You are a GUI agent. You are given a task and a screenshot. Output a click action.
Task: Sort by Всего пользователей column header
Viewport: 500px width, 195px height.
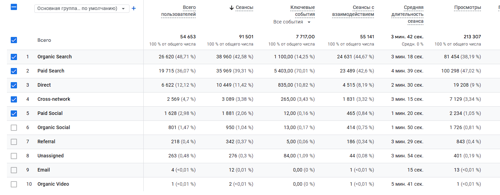pyautogui.click(x=178, y=11)
